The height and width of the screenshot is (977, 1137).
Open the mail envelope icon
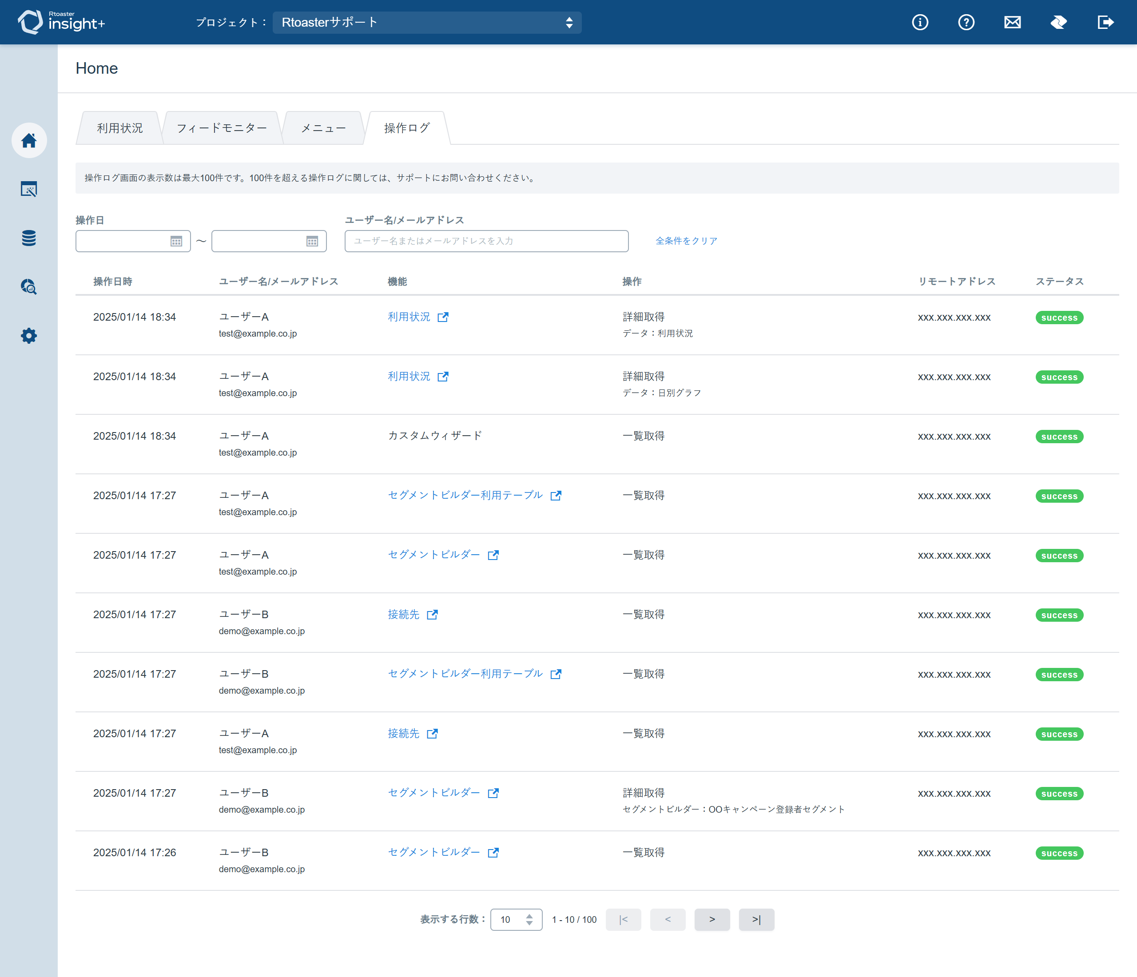coord(1012,23)
